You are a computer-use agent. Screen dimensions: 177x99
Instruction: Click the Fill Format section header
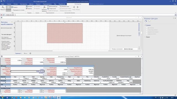[47, 66]
